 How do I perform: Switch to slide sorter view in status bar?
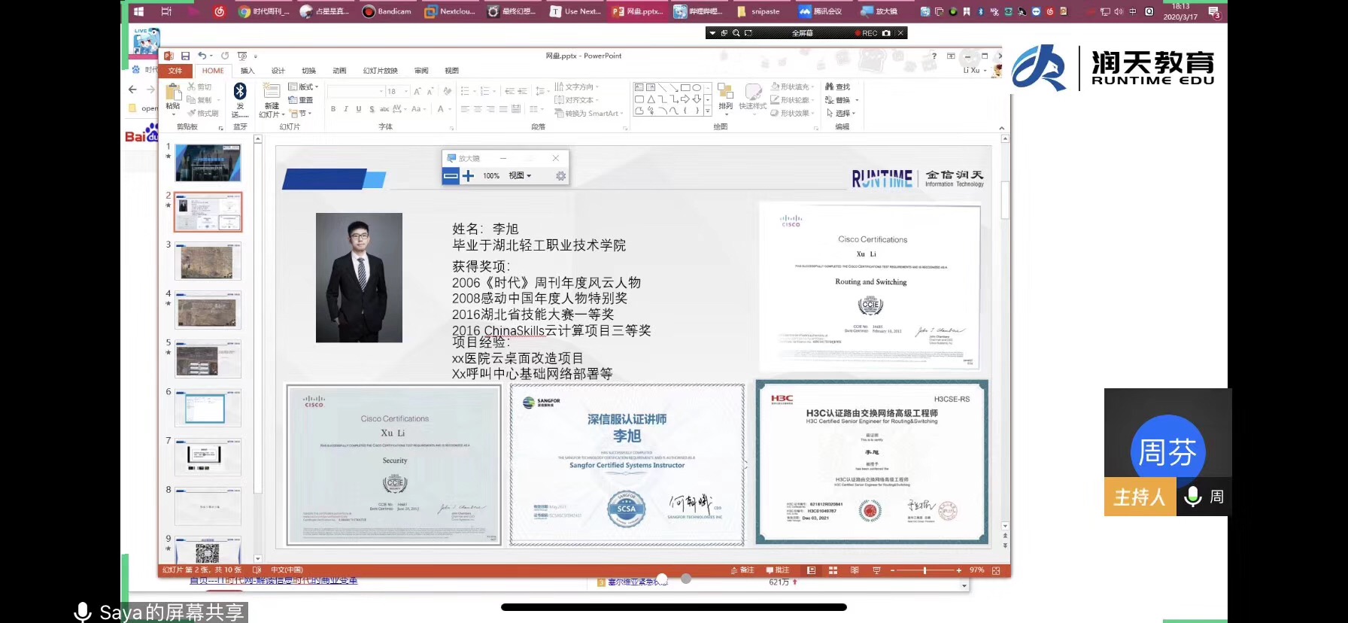pos(833,571)
